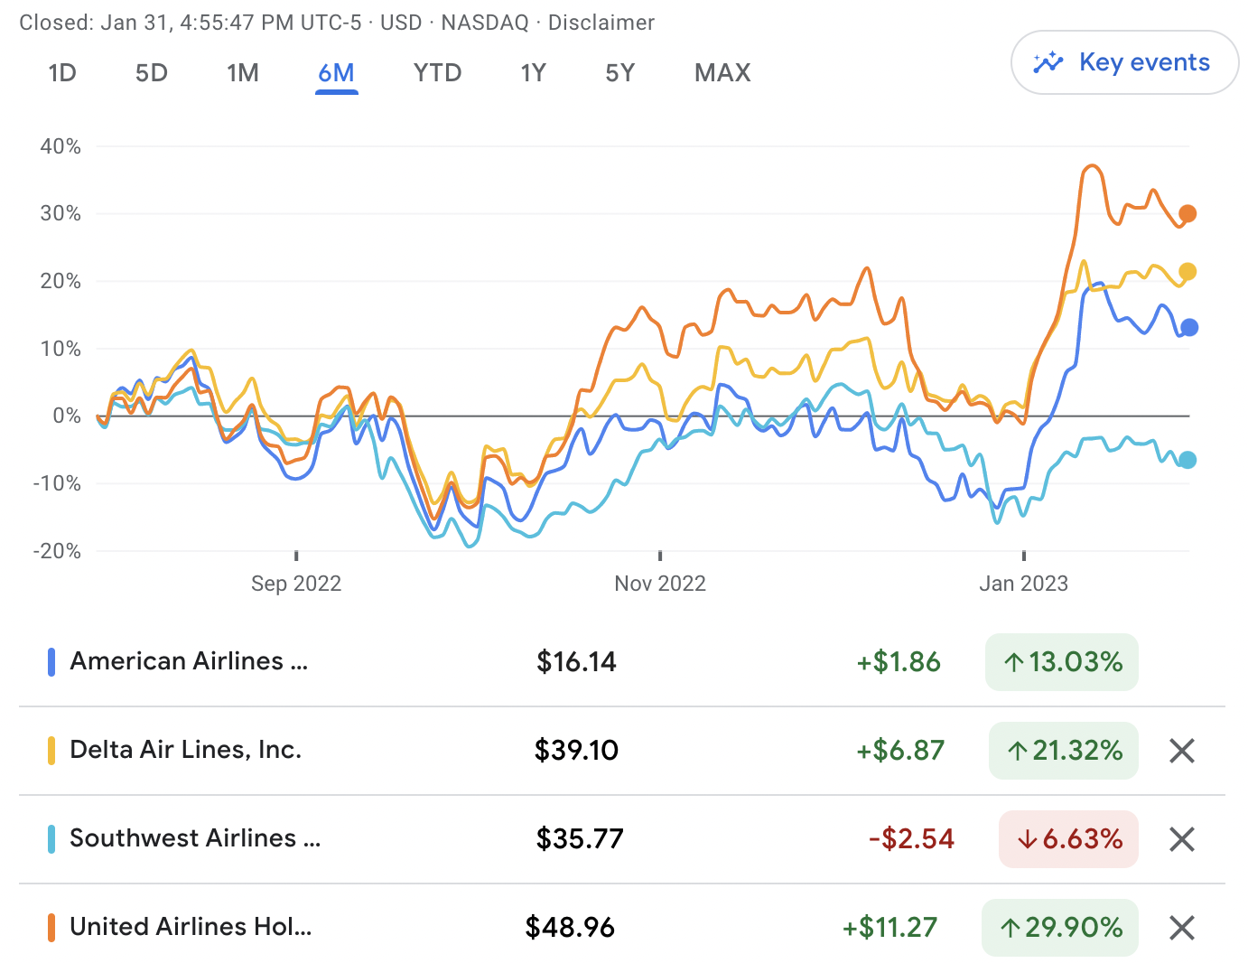This screenshot has height=963, width=1248.
Task: Open the American Airlines stock row
Action: tap(190, 661)
